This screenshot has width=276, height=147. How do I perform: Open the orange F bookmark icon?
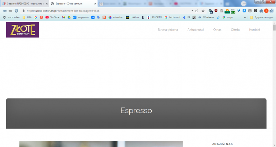click(x=104, y=17)
